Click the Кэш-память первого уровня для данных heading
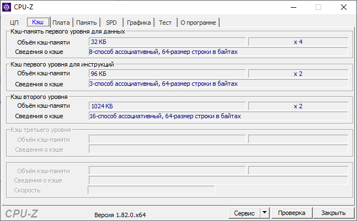The height and width of the screenshot is (221, 357). [x=68, y=31]
